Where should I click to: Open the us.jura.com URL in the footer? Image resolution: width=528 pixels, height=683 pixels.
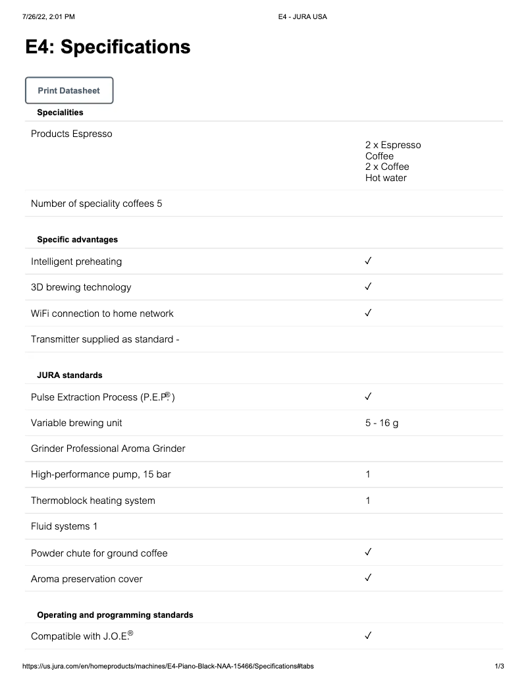click(168, 667)
